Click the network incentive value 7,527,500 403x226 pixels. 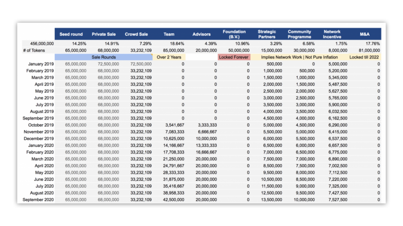pyautogui.click(x=338, y=200)
